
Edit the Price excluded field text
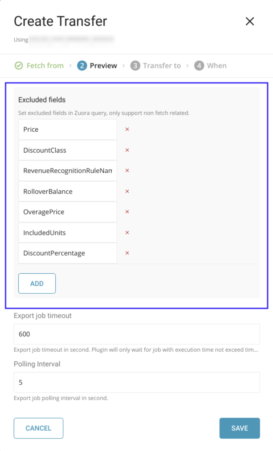click(68, 129)
